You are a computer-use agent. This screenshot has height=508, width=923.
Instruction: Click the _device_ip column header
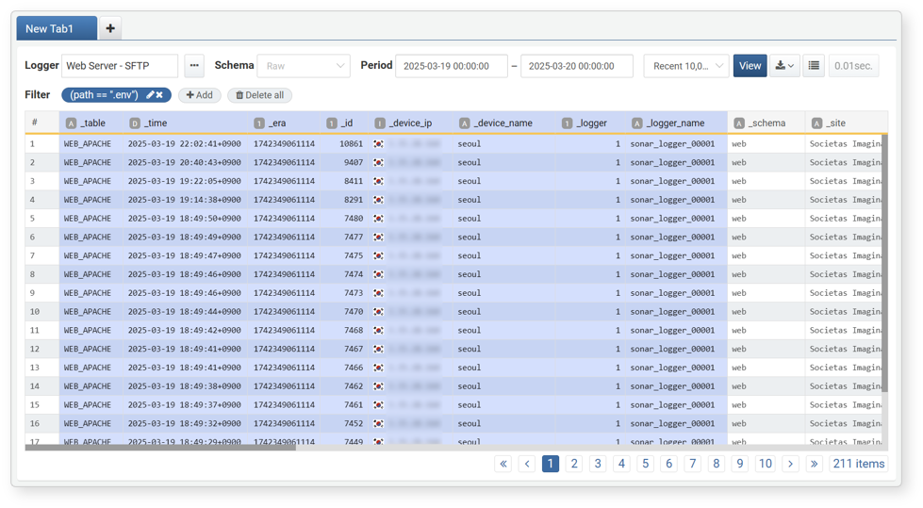pos(411,123)
